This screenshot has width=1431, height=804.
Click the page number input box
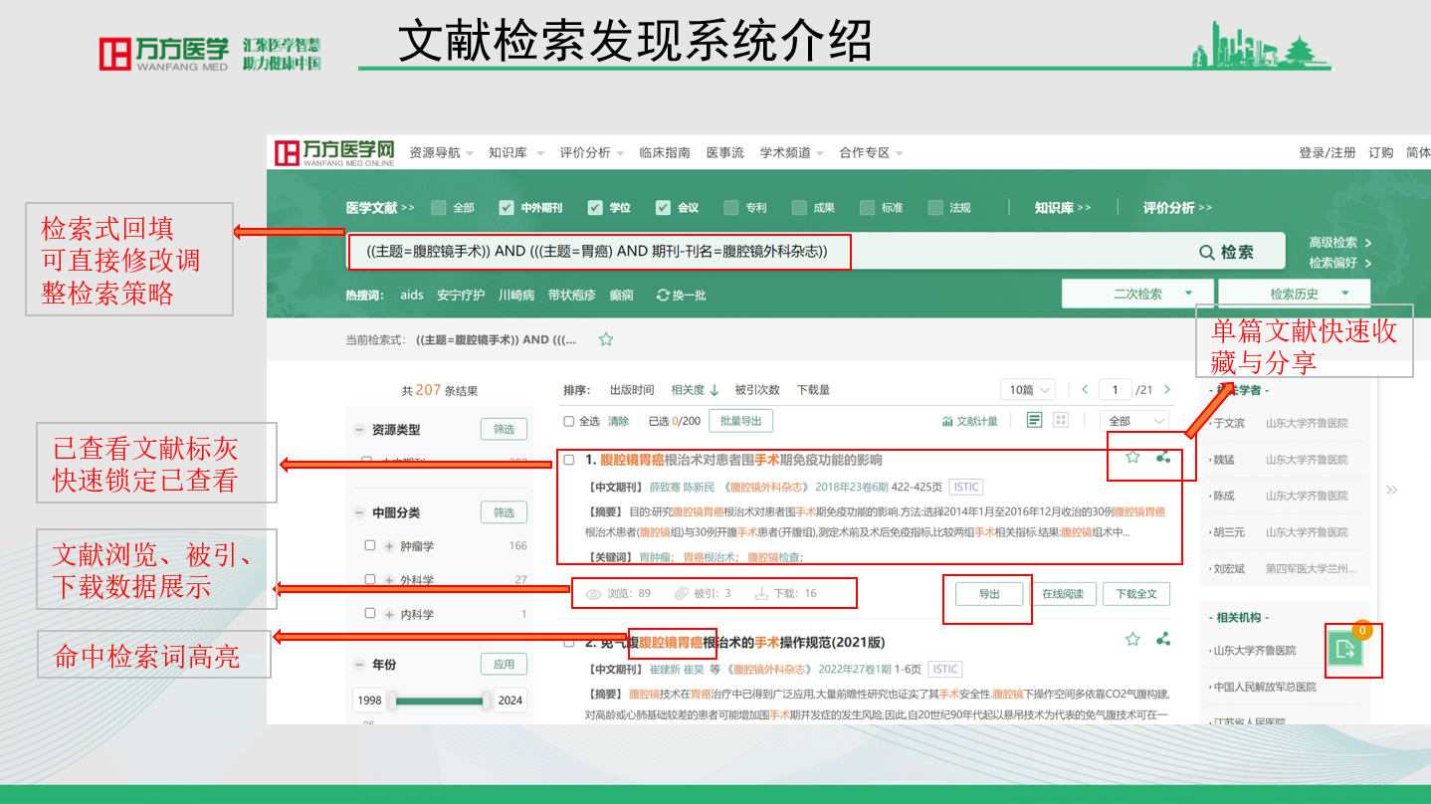1116,390
